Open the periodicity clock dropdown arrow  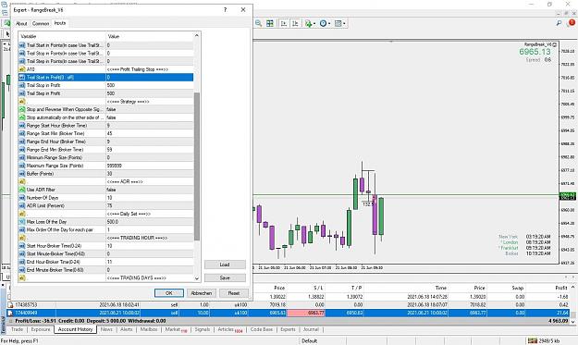329,24
